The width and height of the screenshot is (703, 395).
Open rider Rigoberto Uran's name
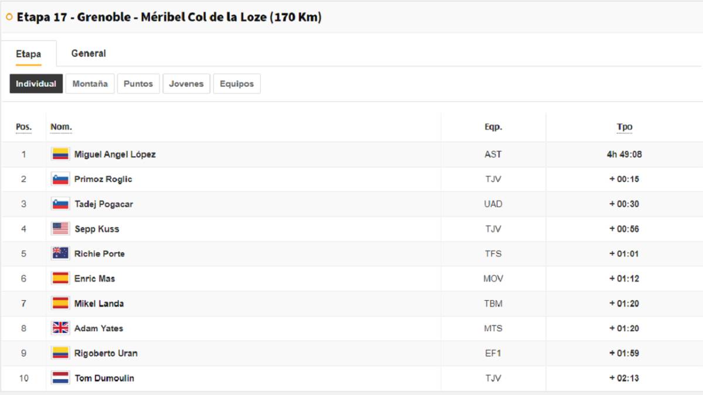click(x=106, y=353)
